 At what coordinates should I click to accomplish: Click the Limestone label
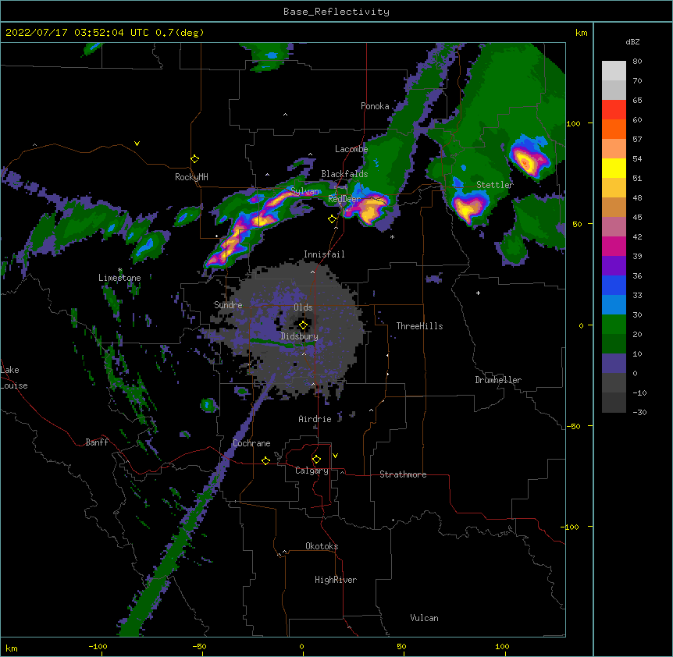tap(119, 278)
